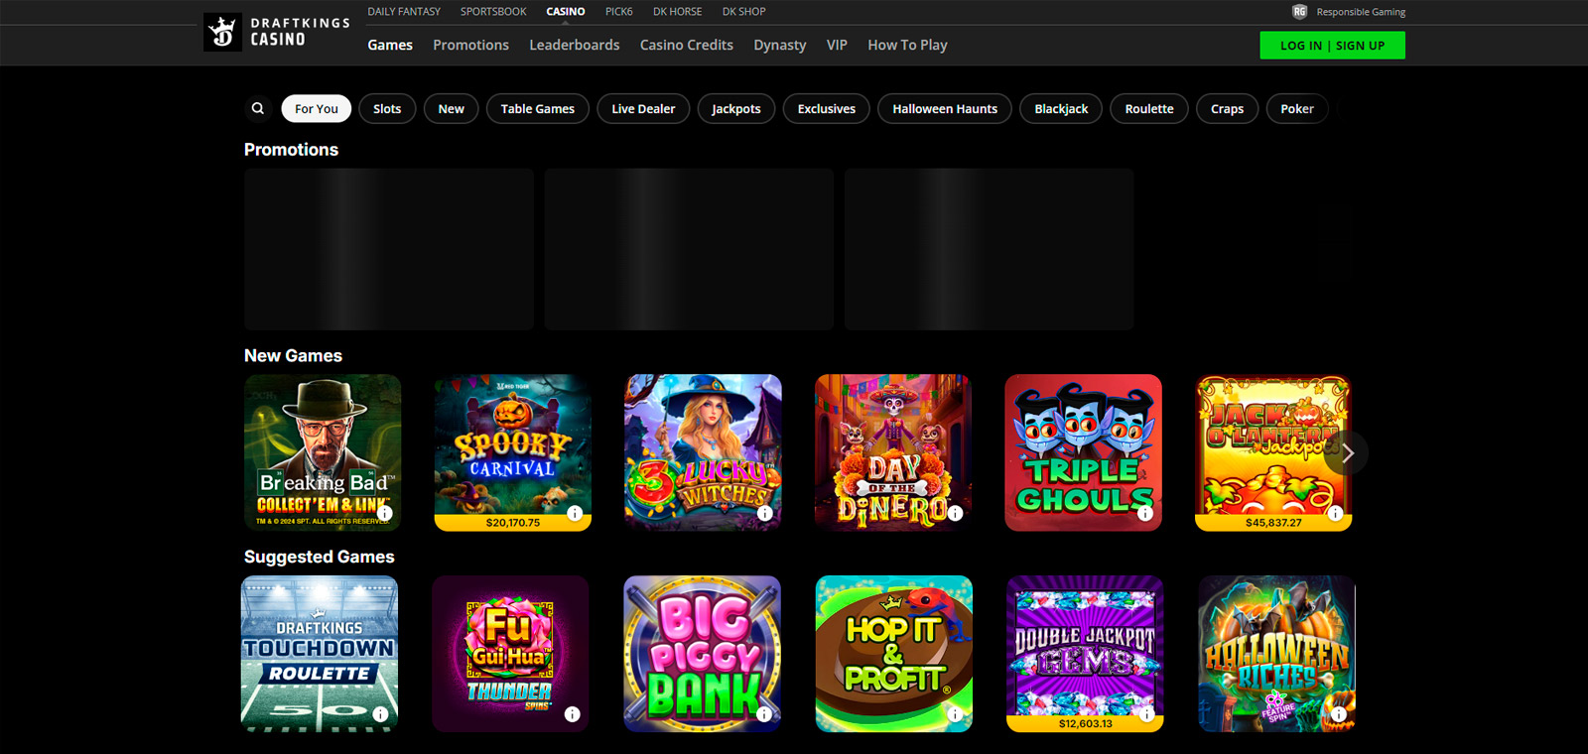Go to Daily Fantasy product link
The width and height of the screenshot is (1588, 754).
(x=404, y=12)
